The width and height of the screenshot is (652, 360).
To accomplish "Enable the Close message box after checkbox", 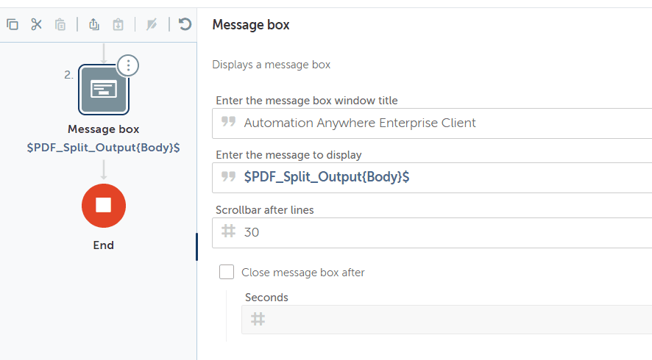I will [x=227, y=273].
